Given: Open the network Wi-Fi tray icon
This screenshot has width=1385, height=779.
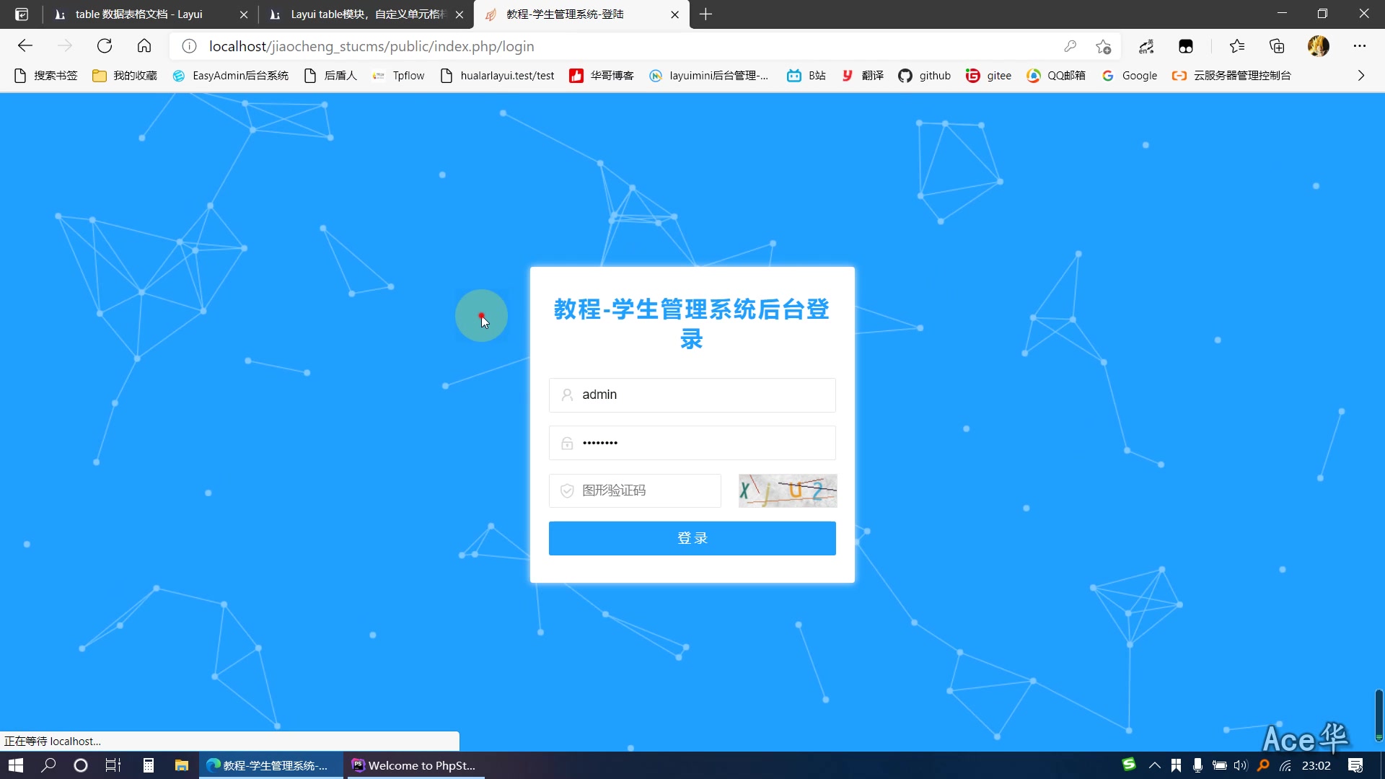Looking at the screenshot, I should [x=1285, y=765].
